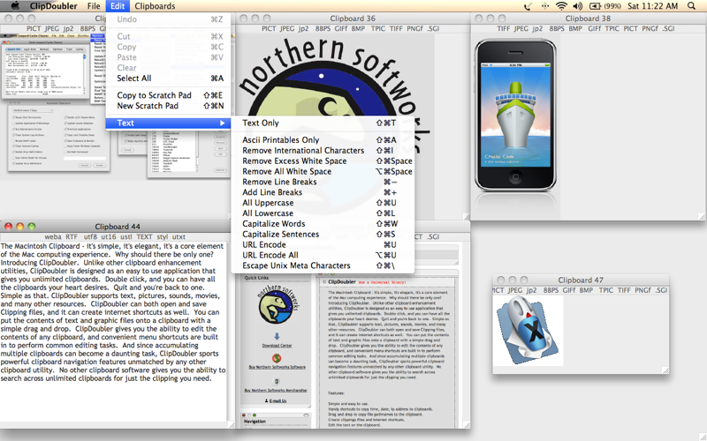The height and width of the screenshot is (441, 707).
Task: Click the volume speaker icon
Action: coord(577,6)
